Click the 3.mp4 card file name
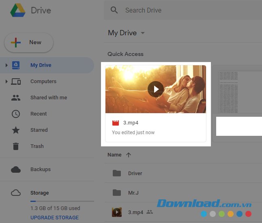 click(x=131, y=123)
